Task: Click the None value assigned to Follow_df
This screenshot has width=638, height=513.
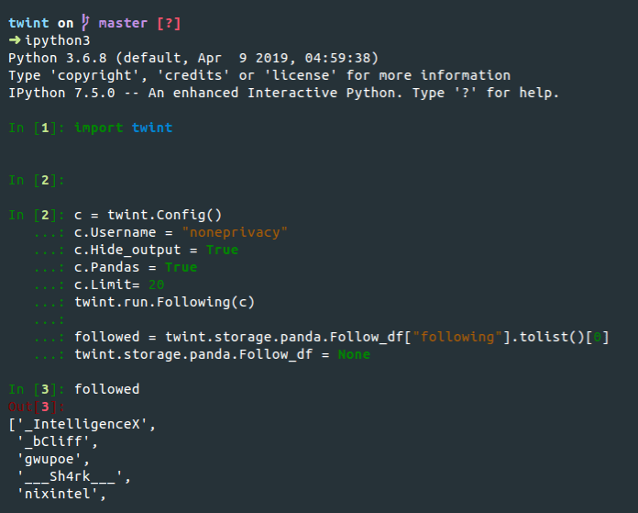Action: point(354,354)
